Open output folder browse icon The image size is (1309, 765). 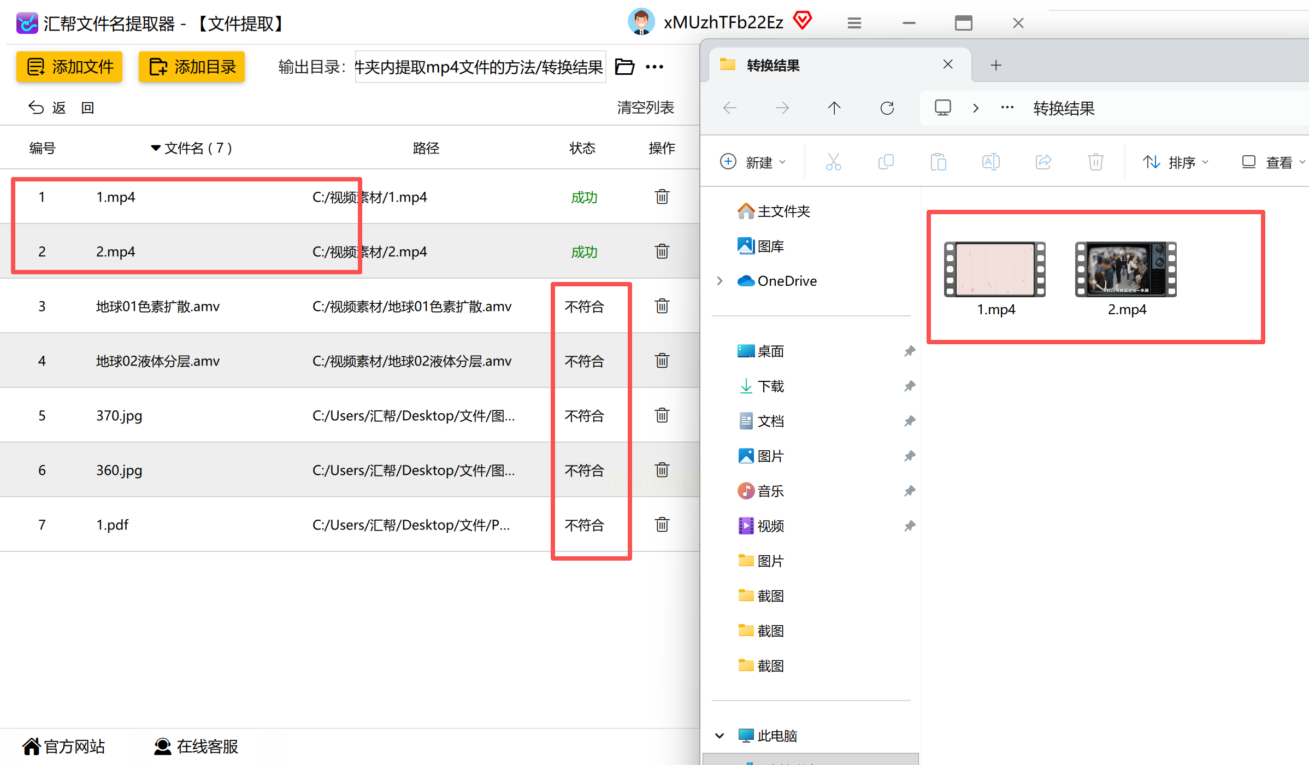coord(624,67)
